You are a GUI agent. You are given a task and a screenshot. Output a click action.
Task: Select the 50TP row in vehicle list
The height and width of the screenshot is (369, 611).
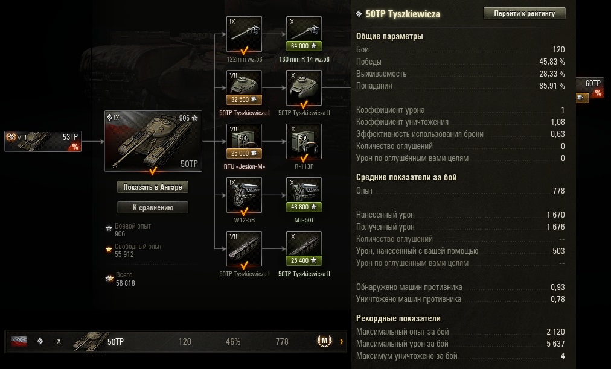176,342
